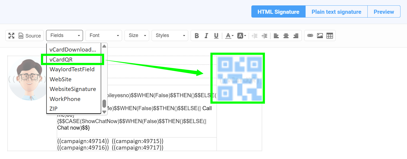Viewport: 407px width, 159px height.
Task: Switch to the Plain text signature tab
Action: pyautogui.click(x=337, y=12)
